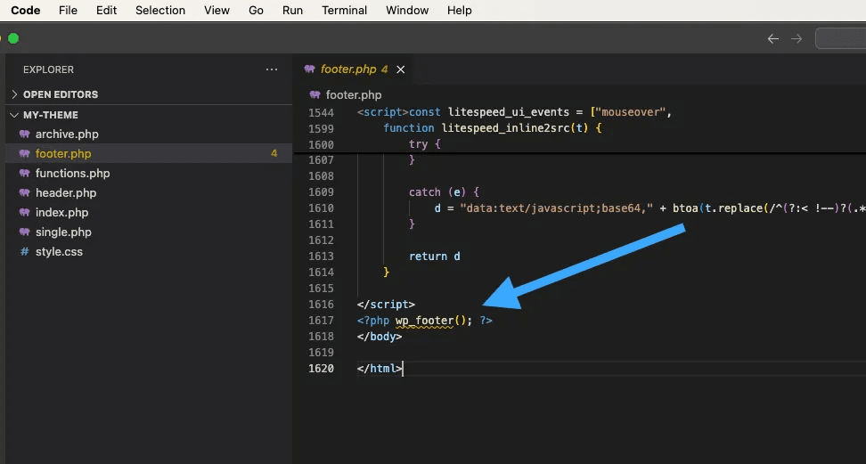Click sticky scroll line 1544 script const
The width and height of the screenshot is (866, 464).
(x=514, y=113)
